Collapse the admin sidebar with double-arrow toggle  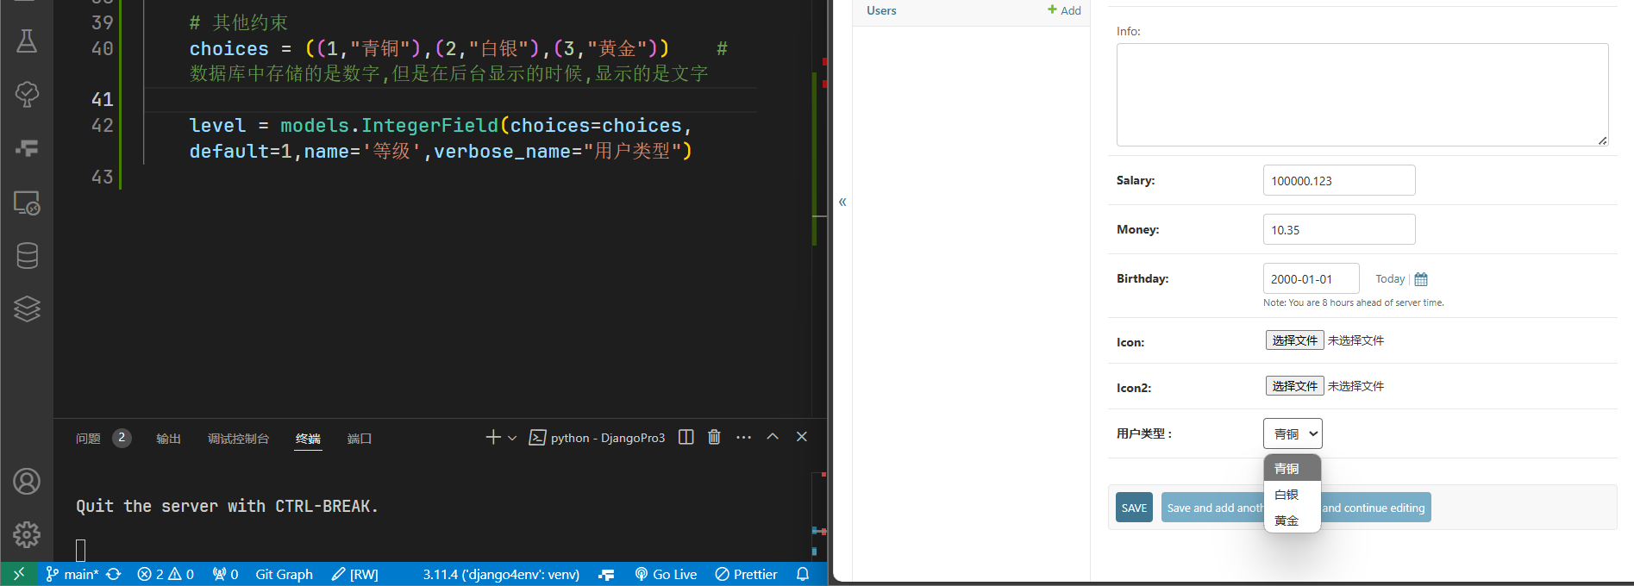[x=842, y=202]
